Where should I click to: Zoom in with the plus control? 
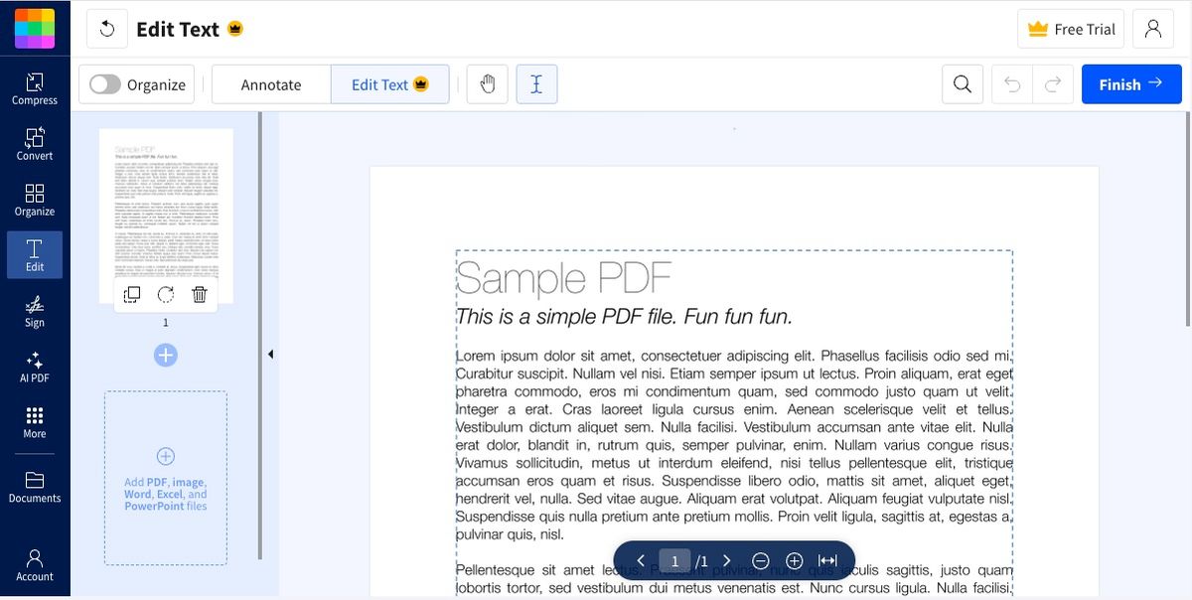point(794,560)
